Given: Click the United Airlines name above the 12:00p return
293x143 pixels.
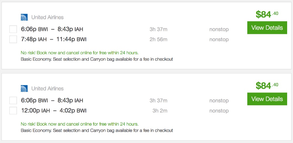Looking at the screenshot, I should [x=47, y=88].
